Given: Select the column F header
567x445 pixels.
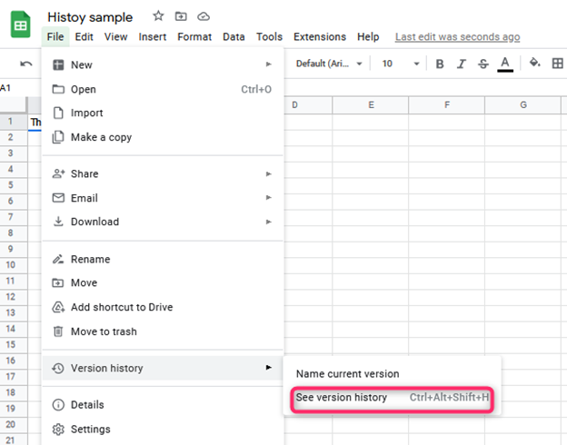Looking at the screenshot, I should point(447,105).
